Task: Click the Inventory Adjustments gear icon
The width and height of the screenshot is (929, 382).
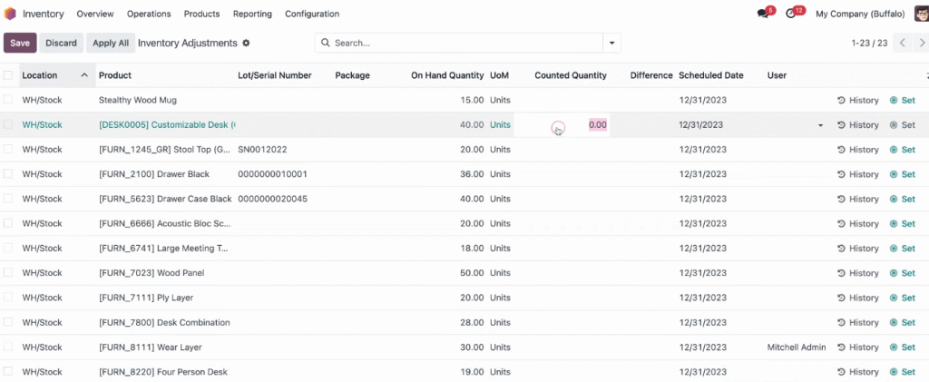Action: 246,44
